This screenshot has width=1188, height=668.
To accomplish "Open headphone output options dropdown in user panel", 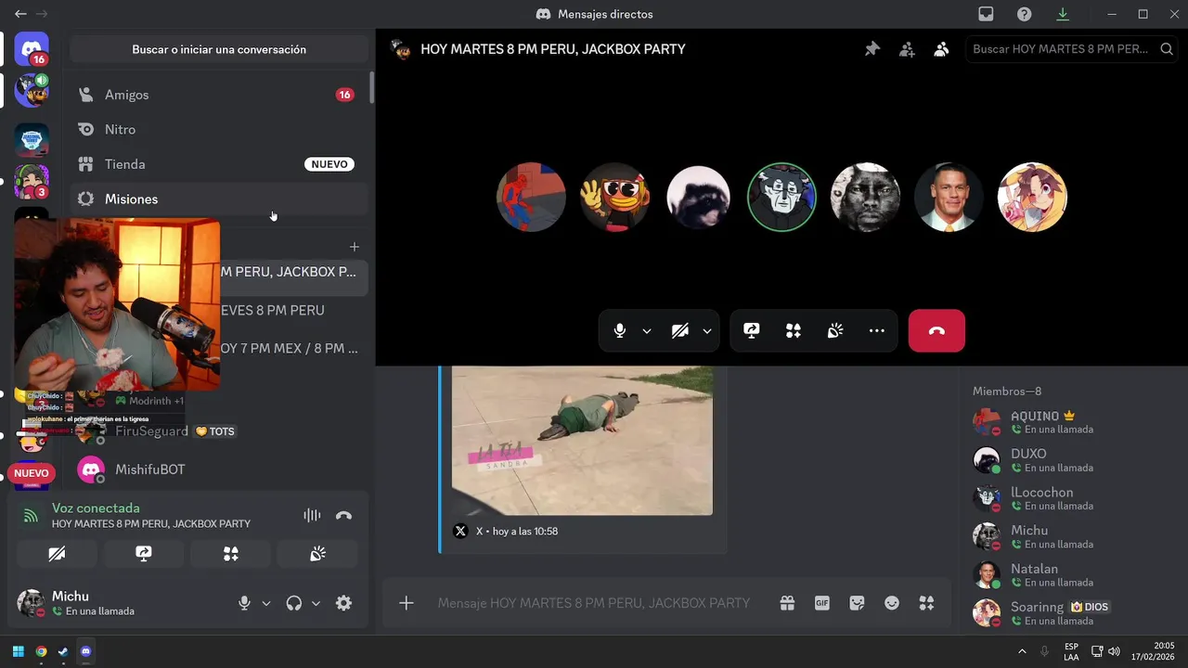I will [x=316, y=603].
